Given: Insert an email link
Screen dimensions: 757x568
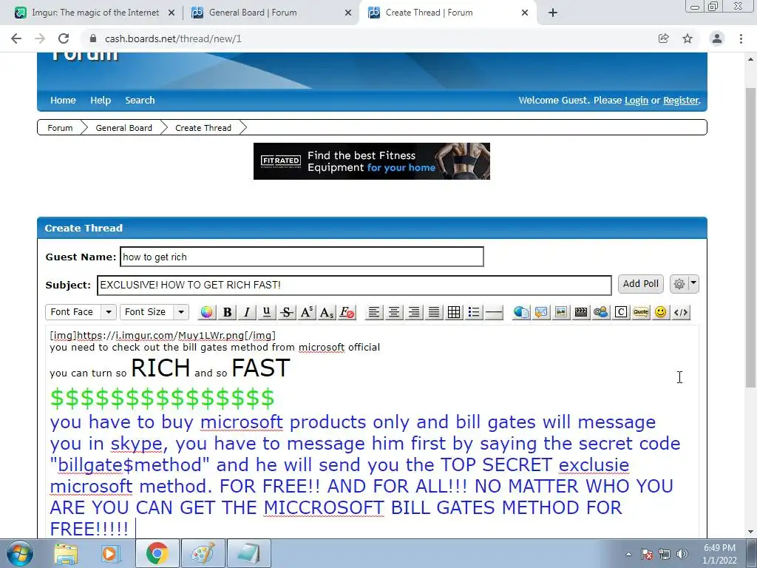Looking at the screenshot, I should pos(541,312).
